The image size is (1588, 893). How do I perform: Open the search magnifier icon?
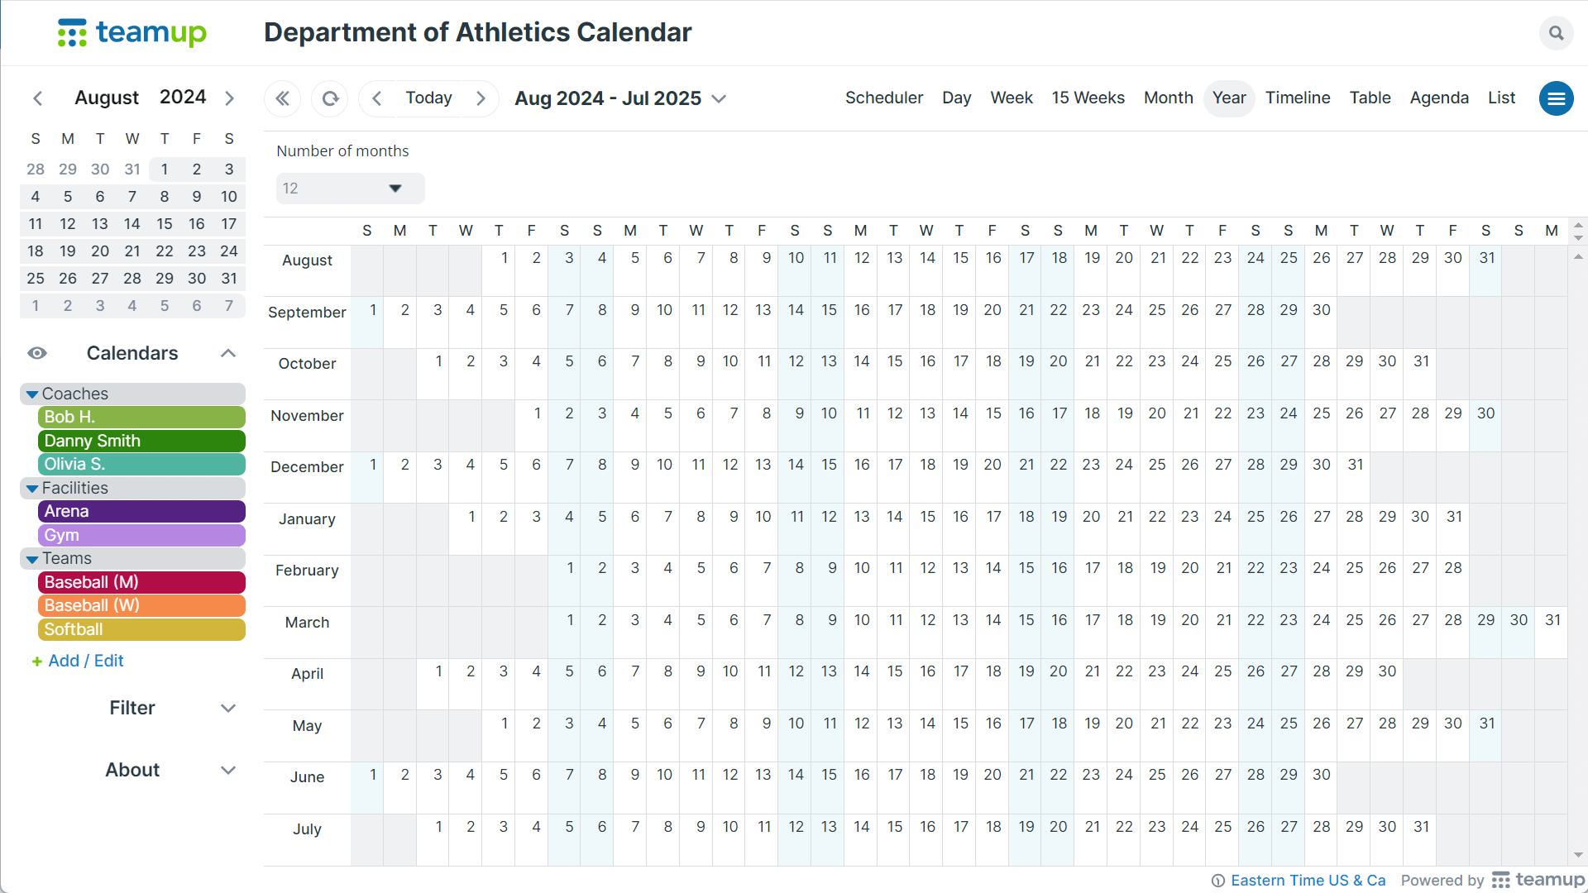1556,33
